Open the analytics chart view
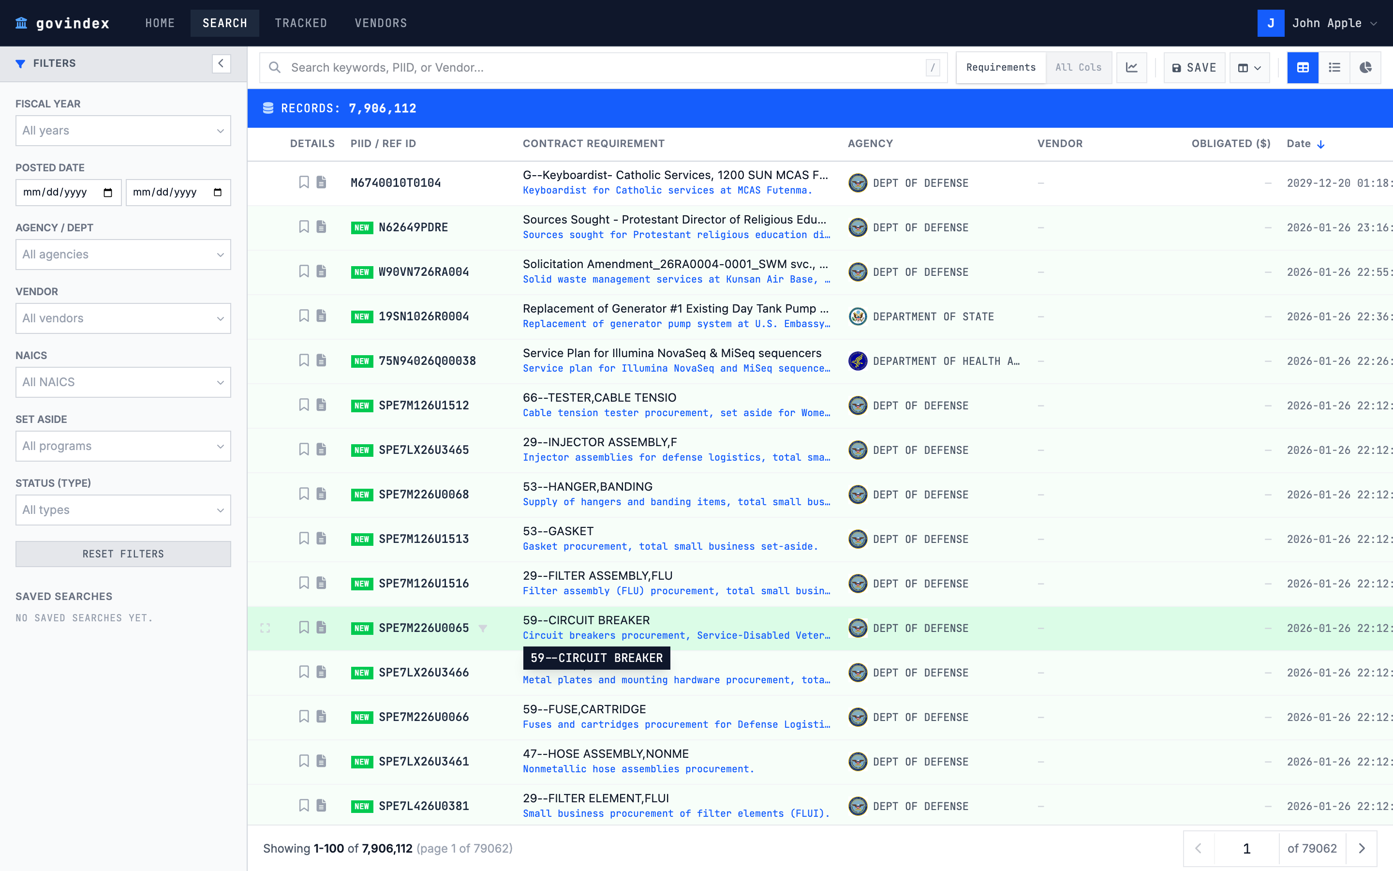Image resolution: width=1393 pixels, height=871 pixels. click(1132, 67)
